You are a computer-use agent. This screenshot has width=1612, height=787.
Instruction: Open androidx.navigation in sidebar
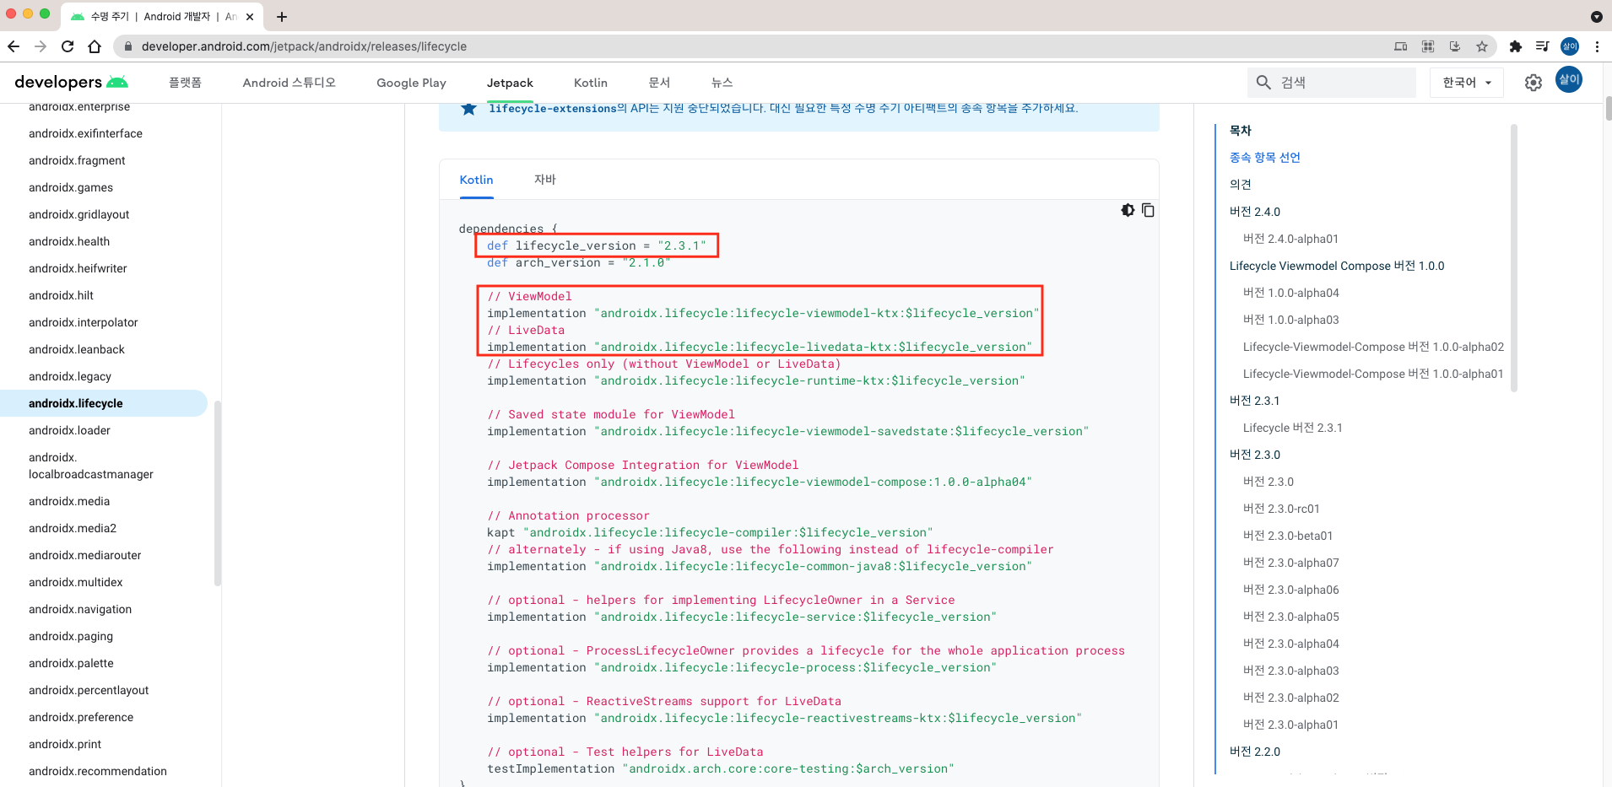pyautogui.click(x=80, y=609)
